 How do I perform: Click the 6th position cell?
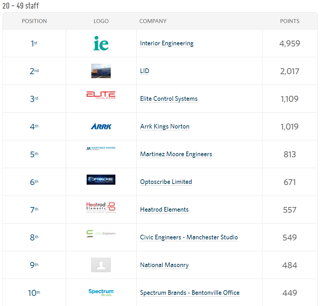tap(34, 182)
